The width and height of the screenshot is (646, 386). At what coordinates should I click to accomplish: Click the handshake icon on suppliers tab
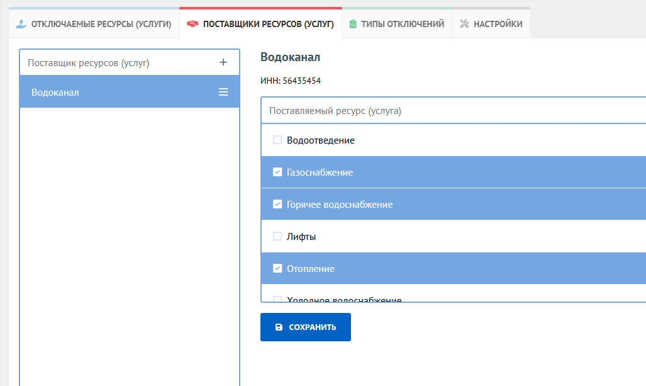coord(192,24)
